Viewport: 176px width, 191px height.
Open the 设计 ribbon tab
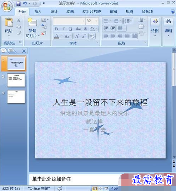[x=54, y=11]
